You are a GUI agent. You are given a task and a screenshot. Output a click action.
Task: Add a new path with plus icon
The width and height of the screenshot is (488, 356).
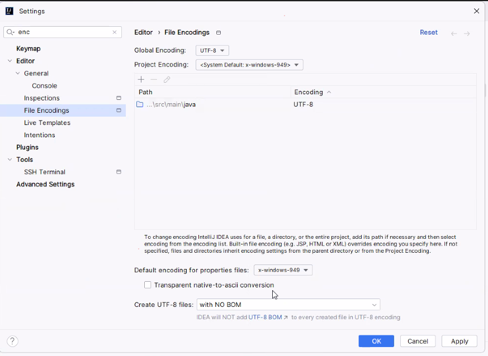[141, 80]
